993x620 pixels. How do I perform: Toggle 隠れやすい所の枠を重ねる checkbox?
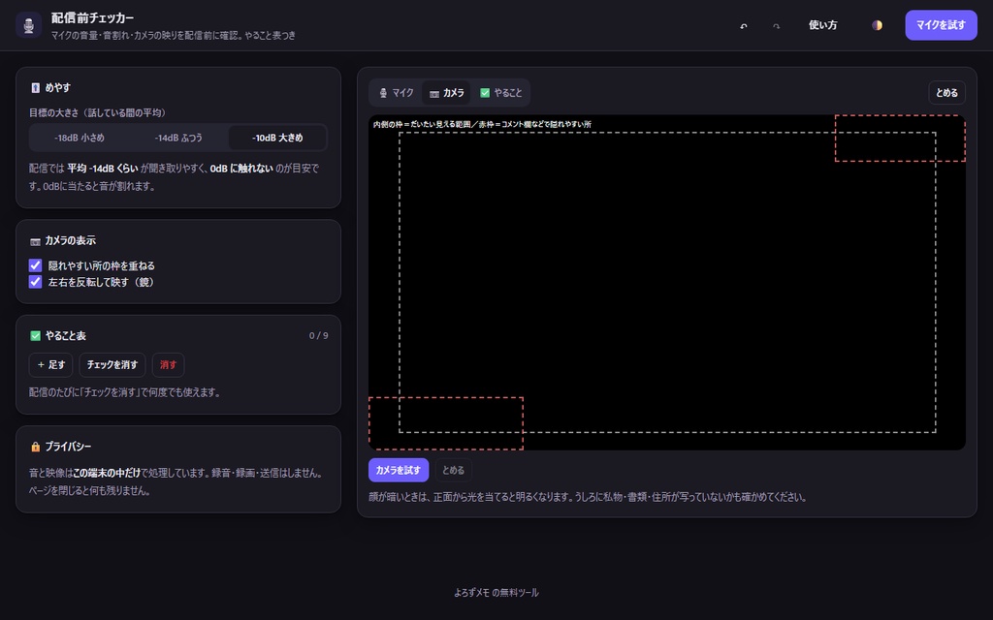(36, 265)
